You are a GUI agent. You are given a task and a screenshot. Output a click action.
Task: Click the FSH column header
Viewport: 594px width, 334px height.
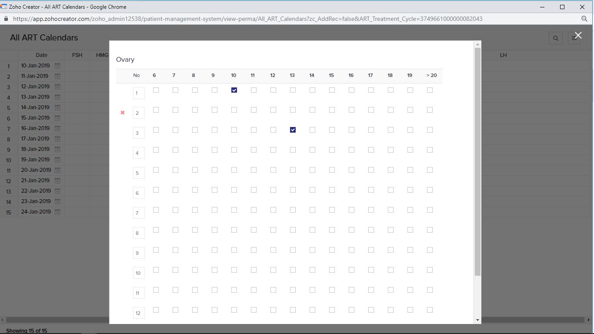click(77, 55)
